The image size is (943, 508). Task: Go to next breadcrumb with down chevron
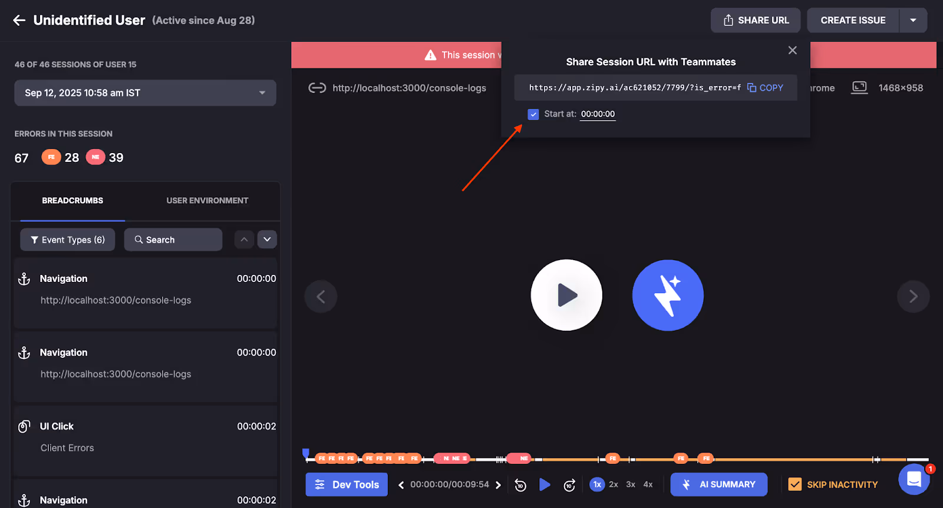(267, 240)
